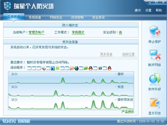Select blank window icon between IE and last penguin
This screenshot has height=125, width=167.
105,68
